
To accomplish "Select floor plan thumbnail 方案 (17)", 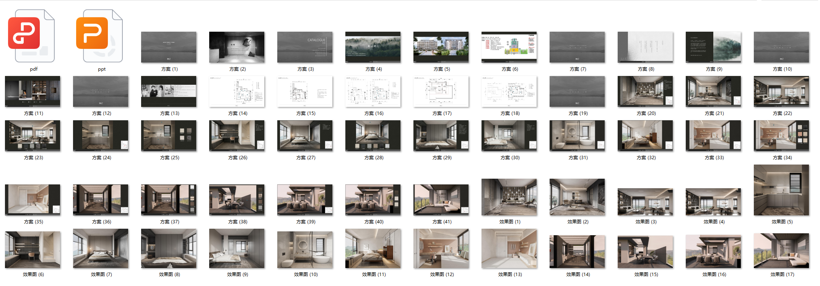I will [x=441, y=92].
